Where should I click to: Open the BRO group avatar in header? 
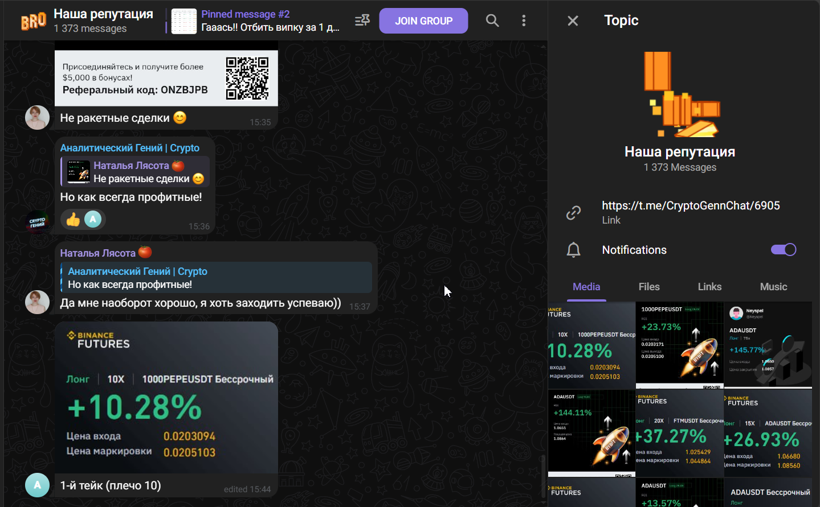[x=34, y=21]
